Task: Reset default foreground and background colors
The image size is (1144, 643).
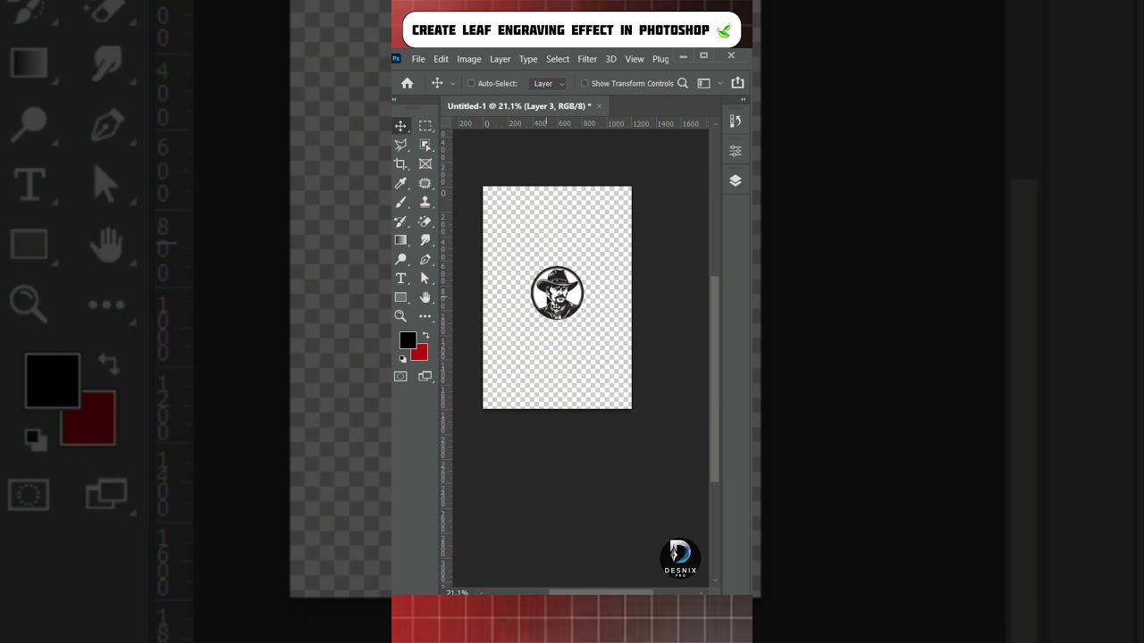Action: click(402, 359)
